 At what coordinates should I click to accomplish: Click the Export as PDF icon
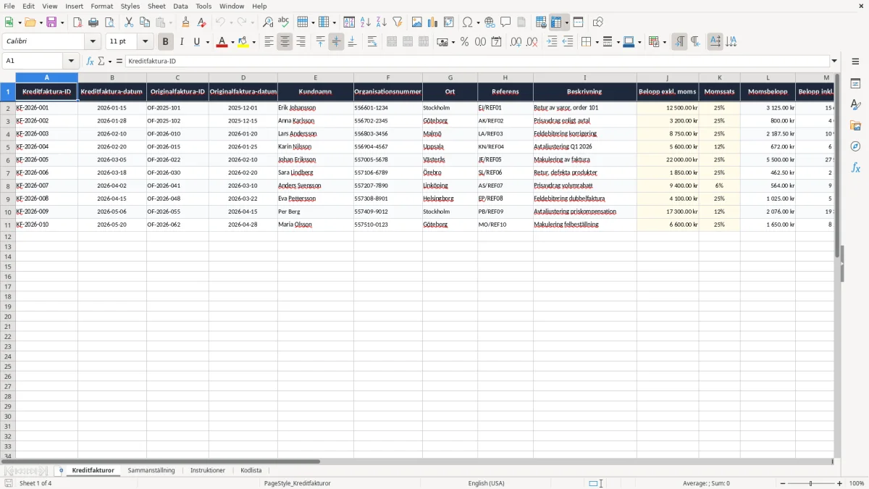click(x=77, y=22)
